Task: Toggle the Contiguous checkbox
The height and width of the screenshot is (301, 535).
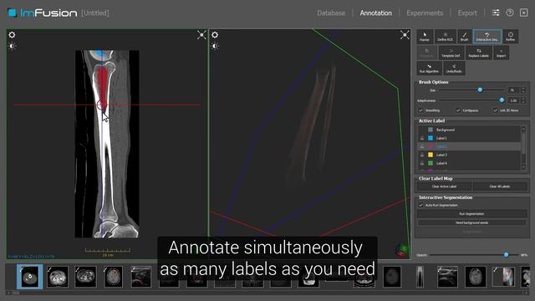Action: [458, 110]
